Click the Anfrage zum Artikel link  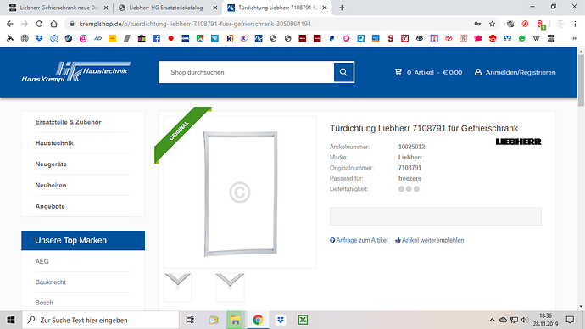(x=359, y=240)
